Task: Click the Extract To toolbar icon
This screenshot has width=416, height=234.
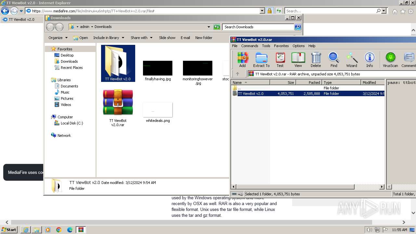Action: (x=261, y=60)
